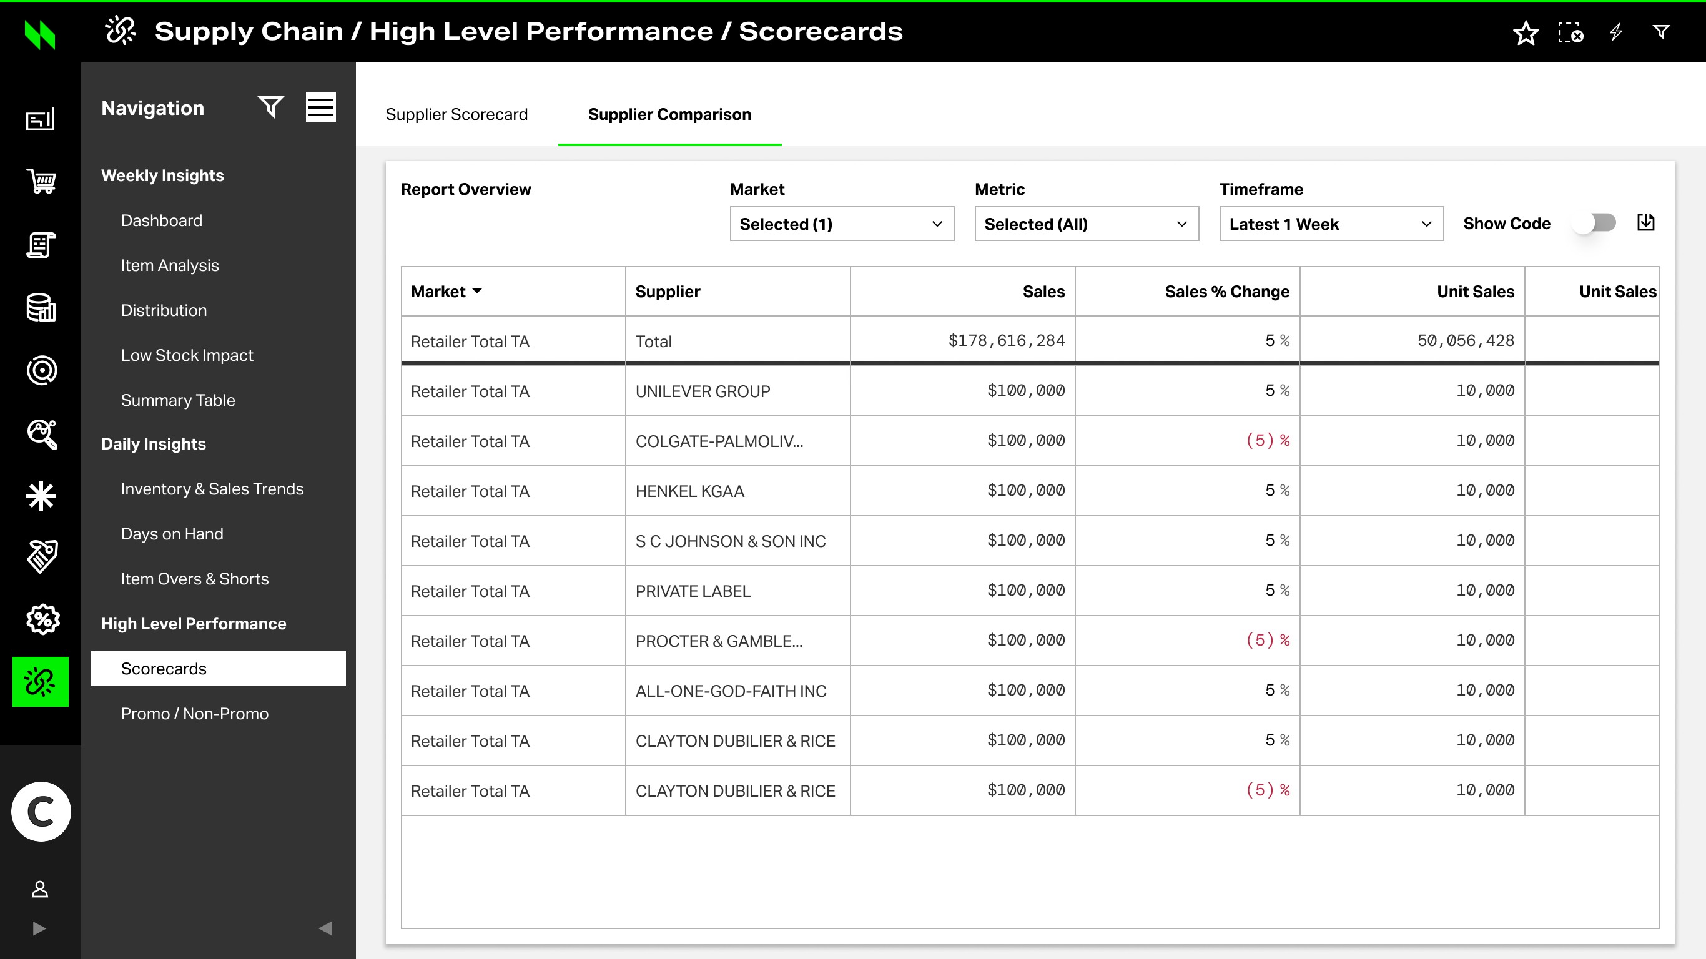
Task: Go to Low Stock Impact page
Action: coord(187,355)
